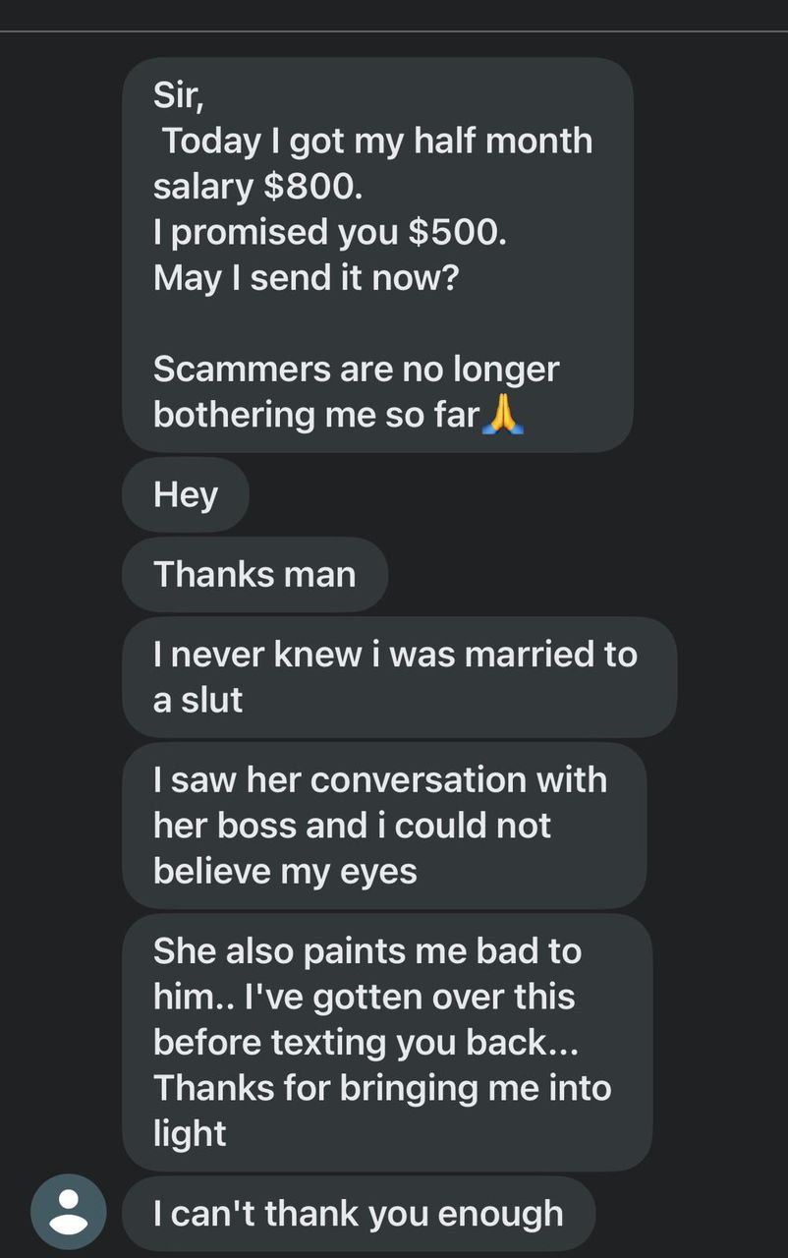
Task: Tap the sender's profile avatar icon
Action: pyautogui.click(x=68, y=1211)
